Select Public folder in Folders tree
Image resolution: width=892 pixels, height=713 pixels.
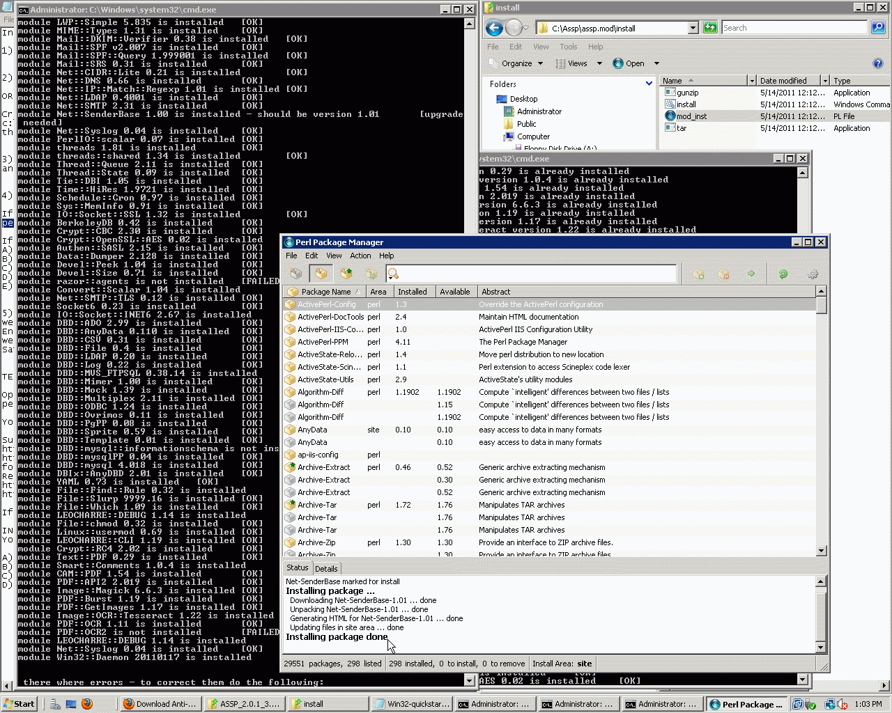527,124
